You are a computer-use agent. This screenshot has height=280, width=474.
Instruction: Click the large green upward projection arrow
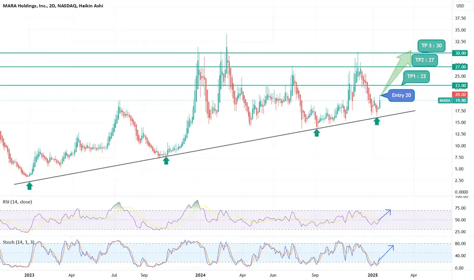396,72
